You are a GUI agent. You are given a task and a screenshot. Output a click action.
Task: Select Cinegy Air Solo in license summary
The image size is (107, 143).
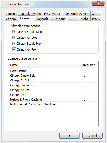[x=53, y=80]
